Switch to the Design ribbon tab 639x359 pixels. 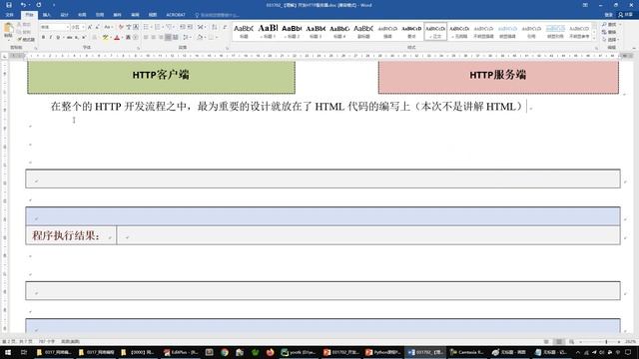click(x=64, y=15)
